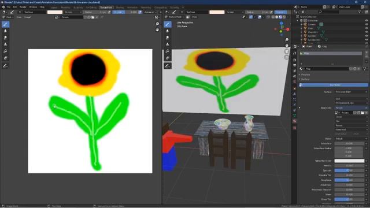
Task: Open the Material properties tab icon
Action: coord(294,121)
